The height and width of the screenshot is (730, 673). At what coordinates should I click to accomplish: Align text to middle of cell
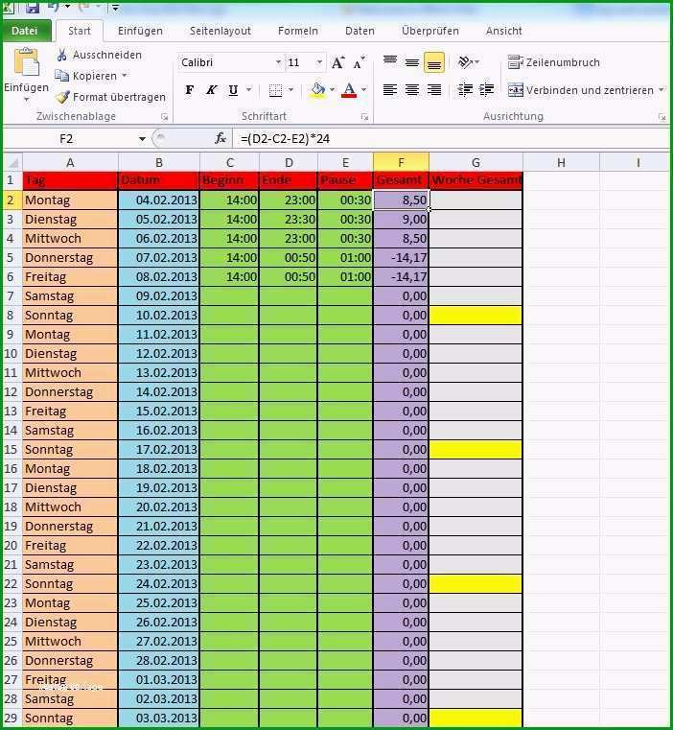coord(412,61)
